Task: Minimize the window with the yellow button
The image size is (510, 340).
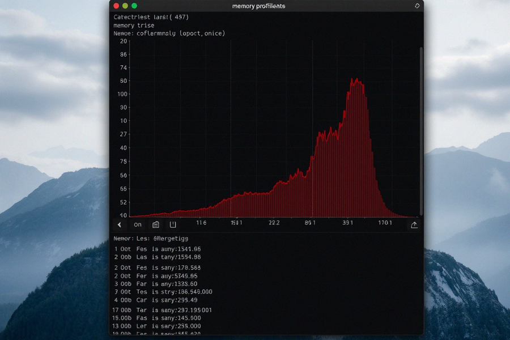Action: 125,6
